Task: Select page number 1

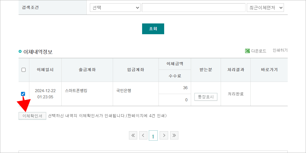Action: (153, 135)
